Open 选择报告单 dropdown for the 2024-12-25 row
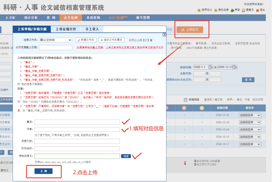Image resolution: width=272 pixels, height=182 pixels. coord(250,115)
